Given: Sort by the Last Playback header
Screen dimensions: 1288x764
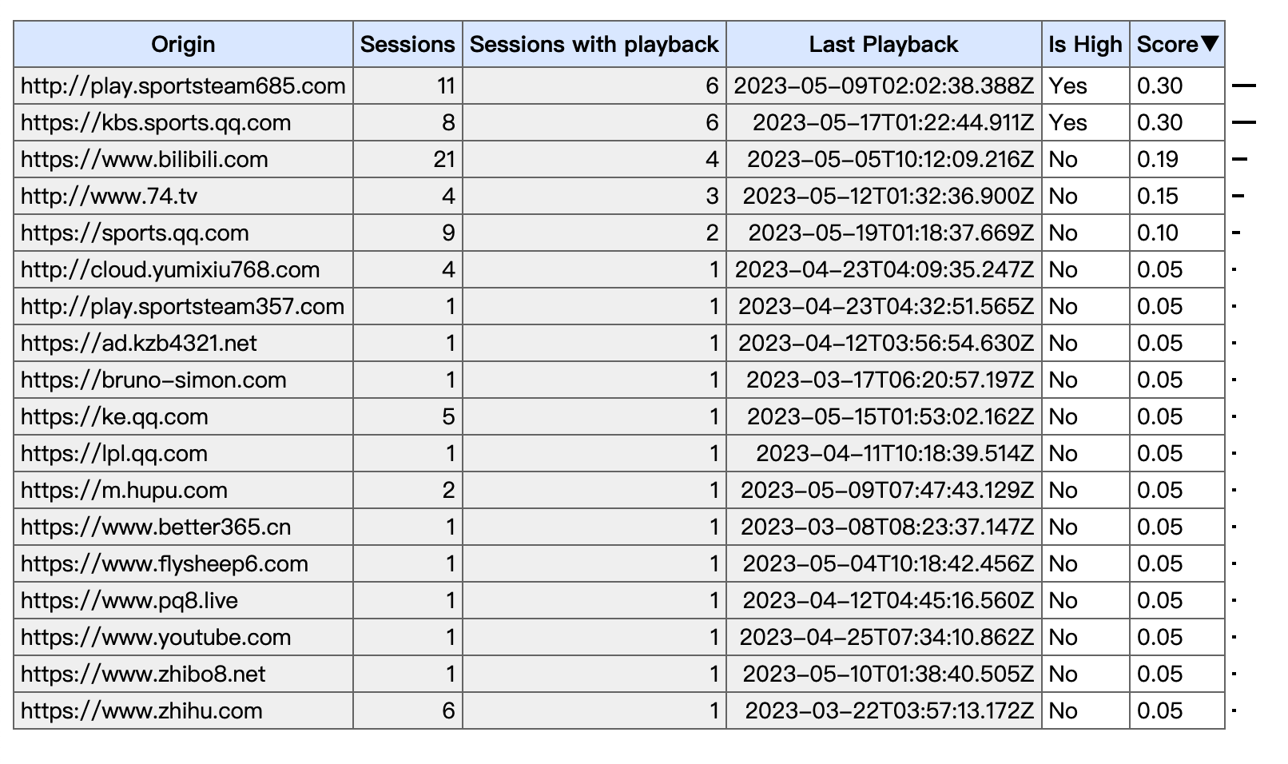Looking at the screenshot, I should click(x=883, y=45).
